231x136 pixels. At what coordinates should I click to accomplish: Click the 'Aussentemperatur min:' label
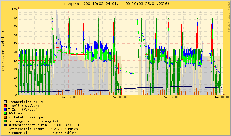28,125
